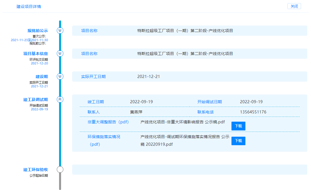Expand the 项目基本信息 timeline section

click(60, 54)
